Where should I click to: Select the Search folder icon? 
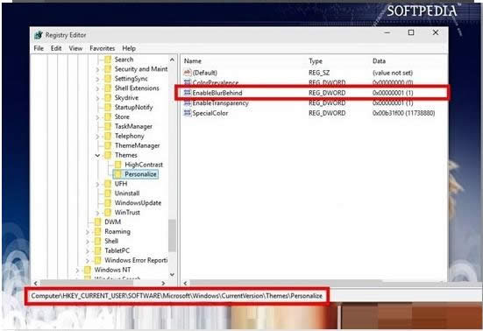[x=108, y=60]
